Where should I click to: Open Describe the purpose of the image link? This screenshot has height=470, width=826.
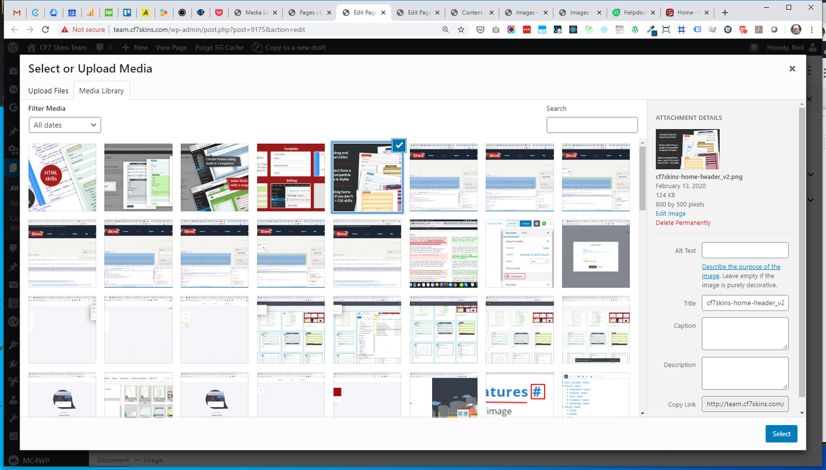[x=740, y=267]
